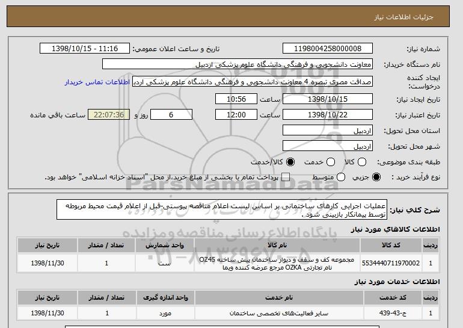The width and height of the screenshot is (463, 328).
Task: Click the جزئیات اطلاعات نیاز page title
Action: point(403,17)
